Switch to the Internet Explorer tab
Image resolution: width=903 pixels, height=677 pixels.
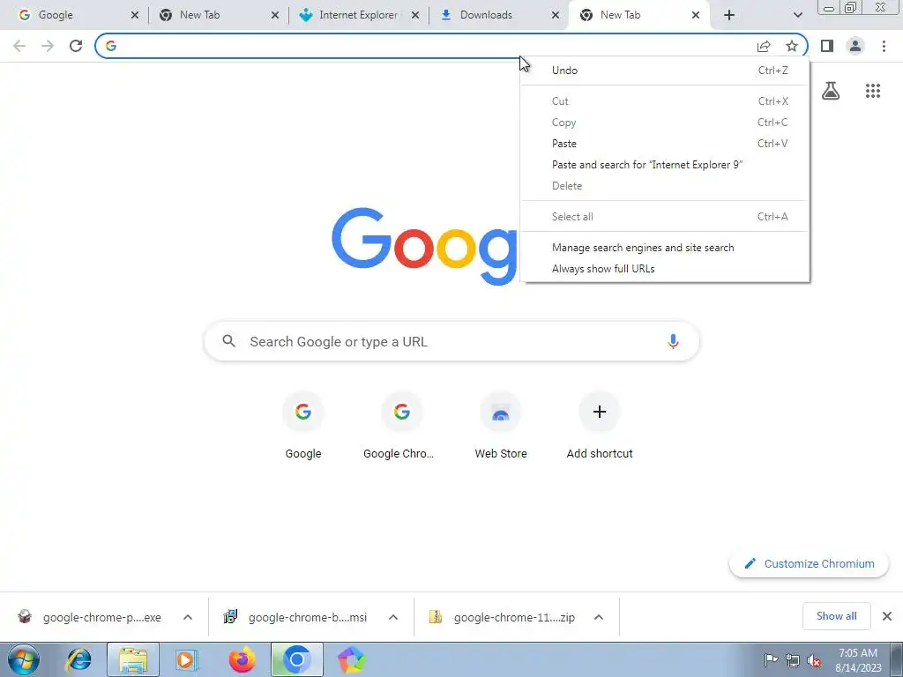pos(358,15)
